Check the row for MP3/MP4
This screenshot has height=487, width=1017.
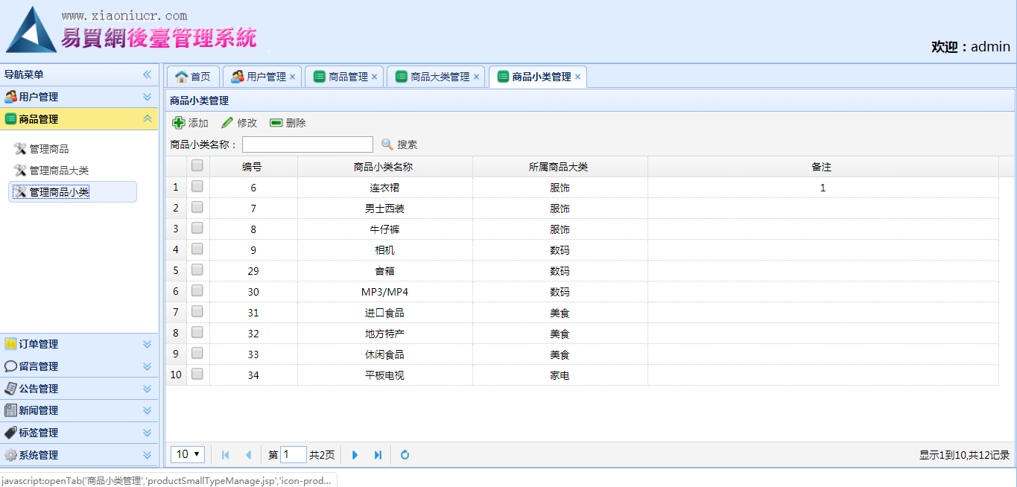click(x=197, y=291)
